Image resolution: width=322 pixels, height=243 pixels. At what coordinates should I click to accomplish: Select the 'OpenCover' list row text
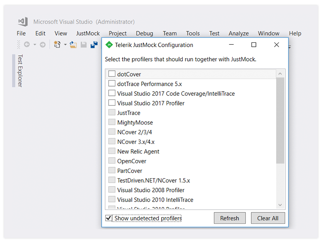click(x=132, y=161)
